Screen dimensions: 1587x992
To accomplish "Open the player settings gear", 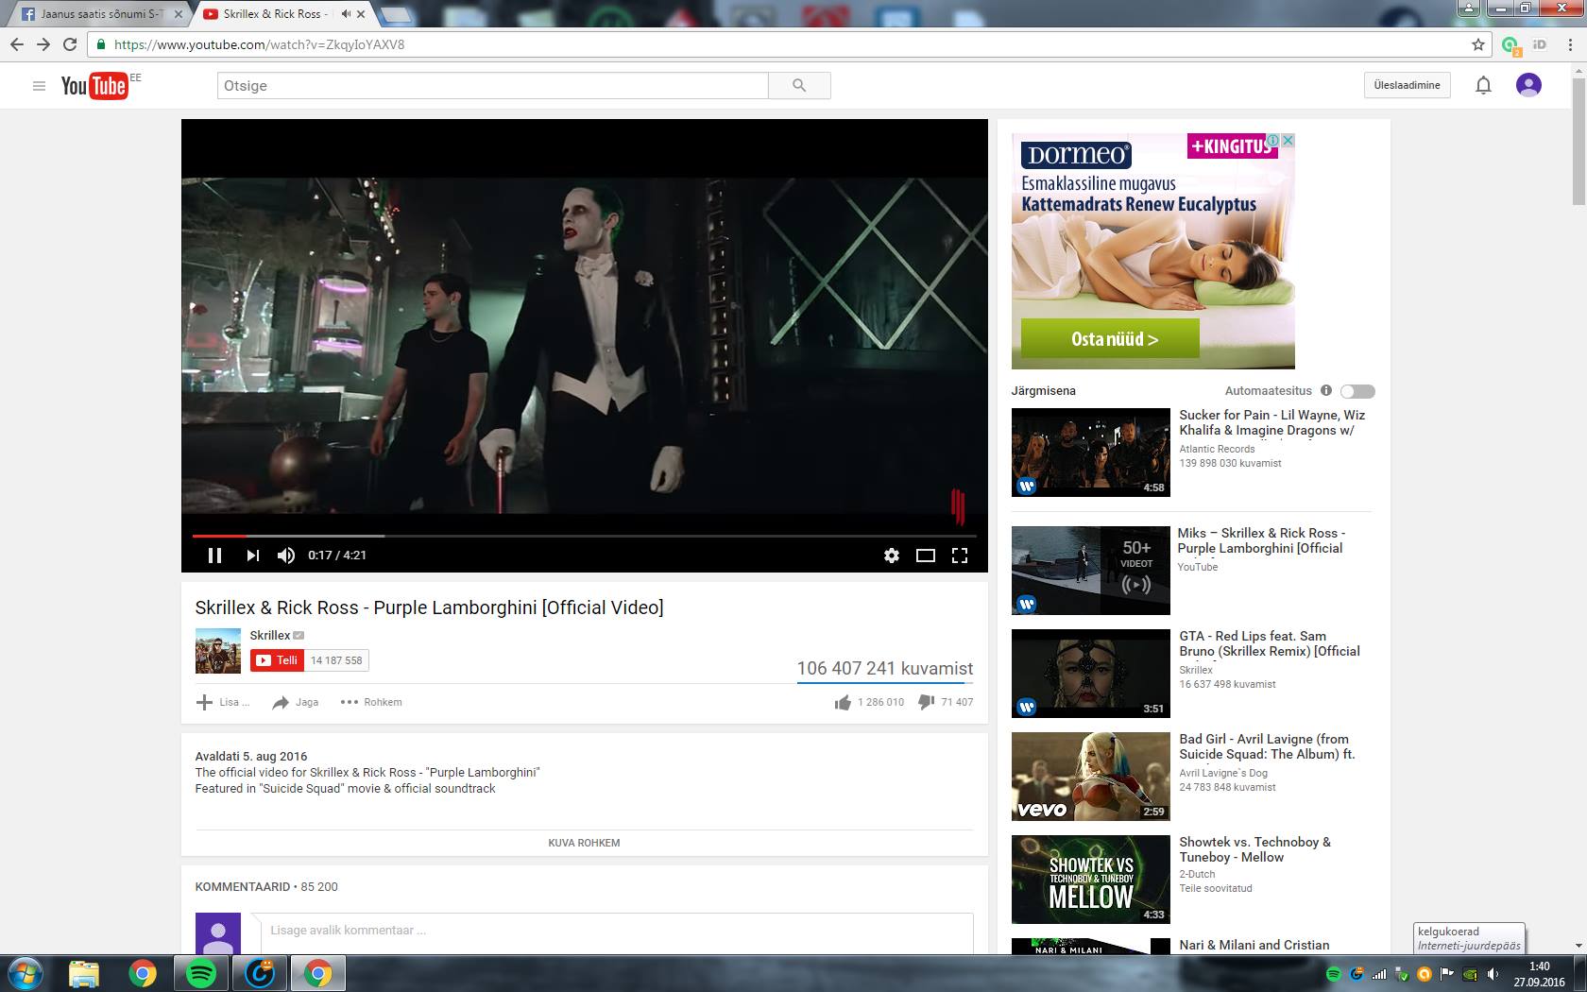I will click(892, 556).
